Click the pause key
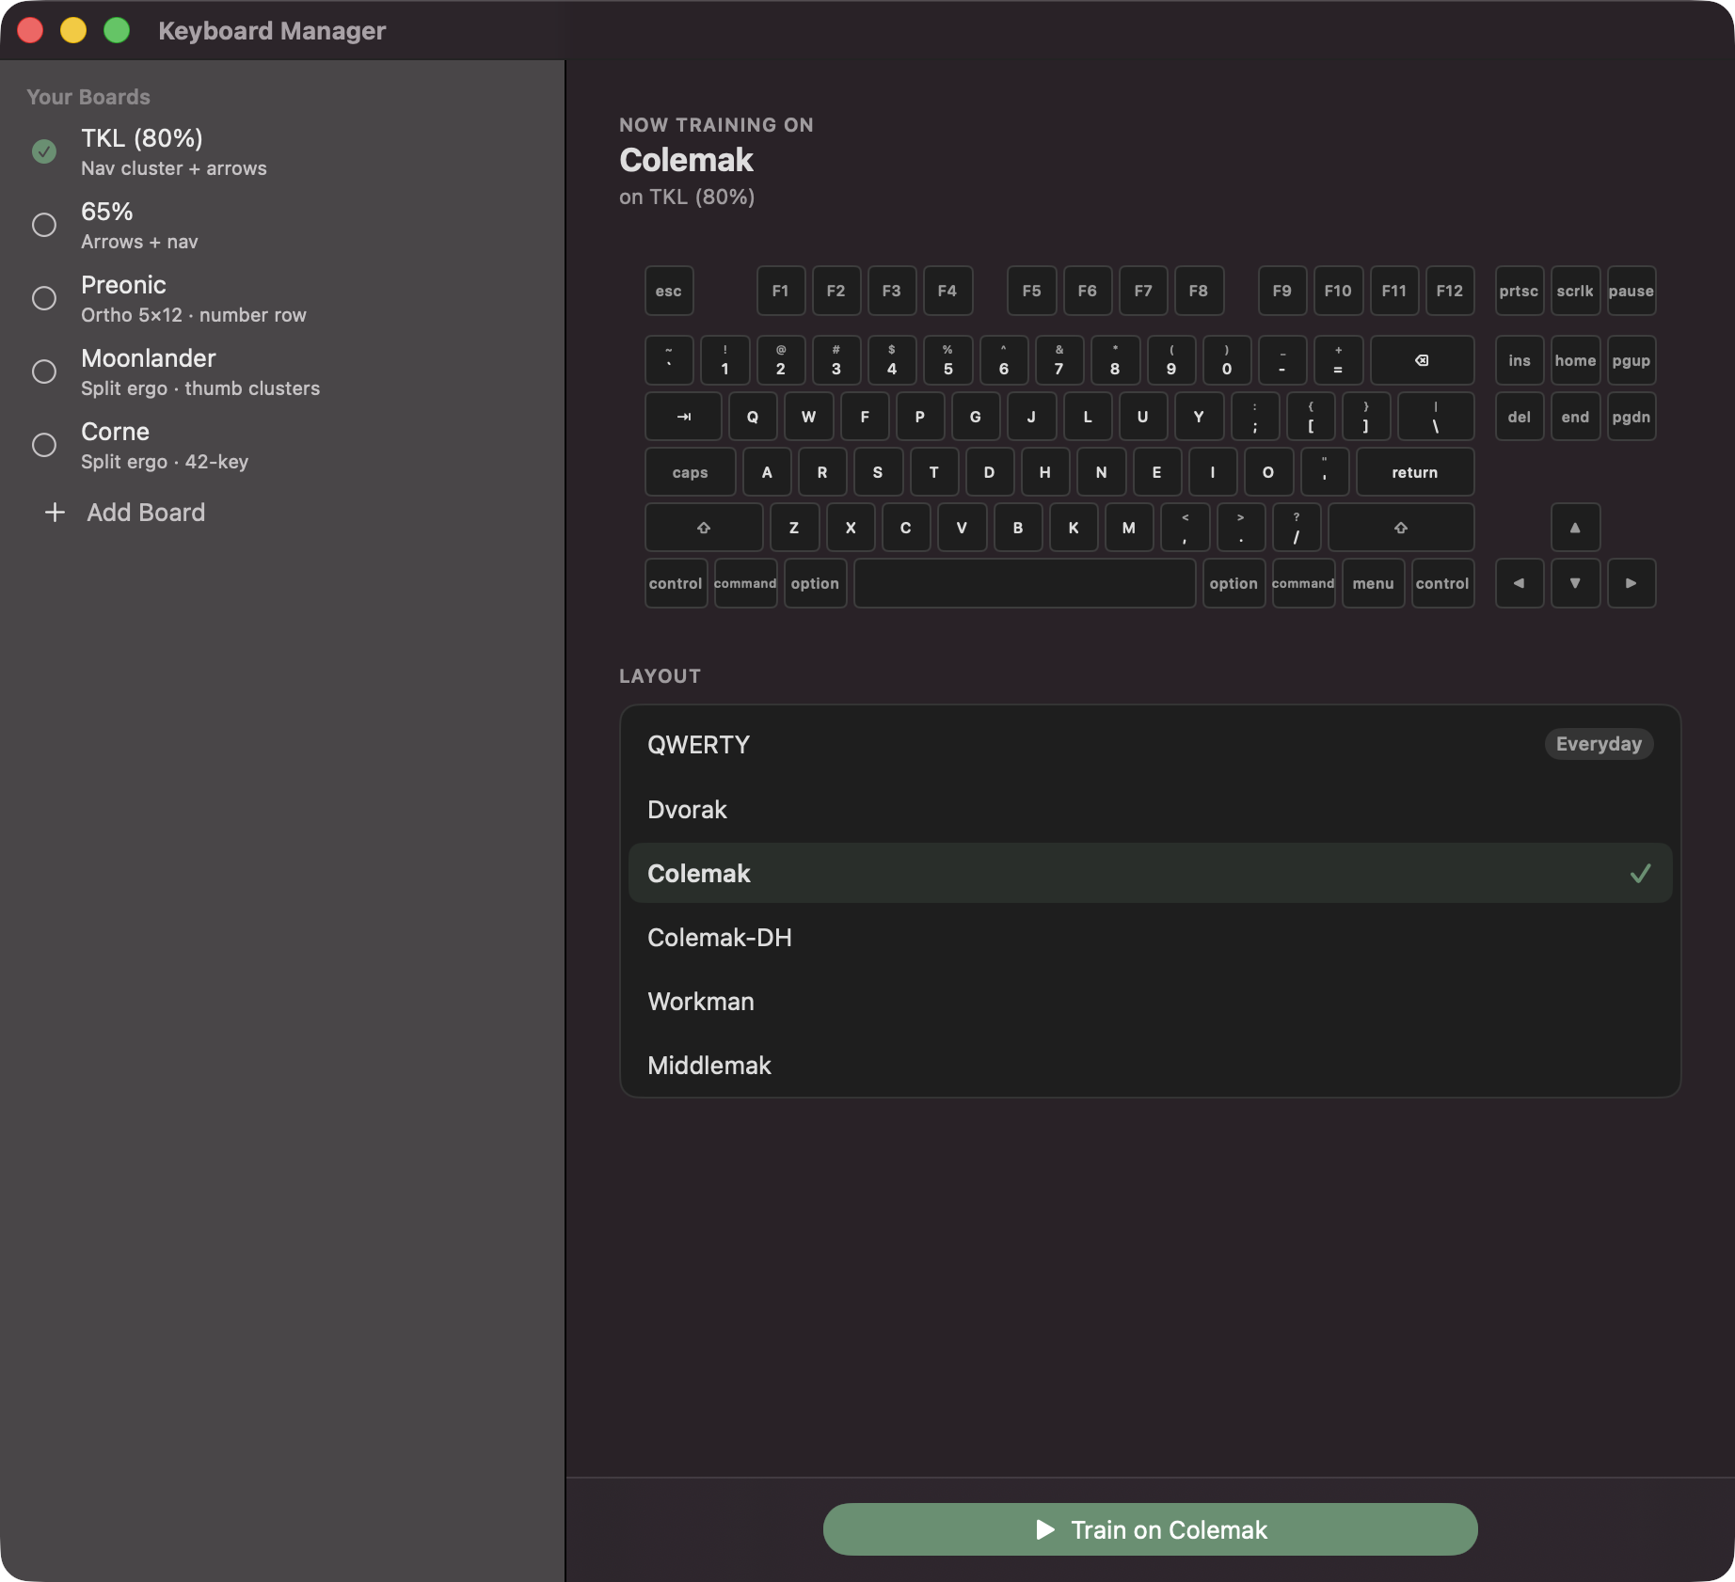The height and width of the screenshot is (1582, 1735). [x=1632, y=291]
